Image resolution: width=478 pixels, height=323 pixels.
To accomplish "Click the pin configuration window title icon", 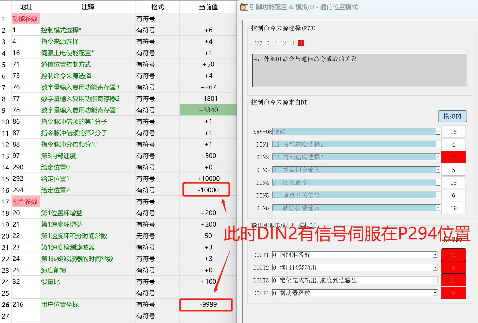I will (244, 7).
